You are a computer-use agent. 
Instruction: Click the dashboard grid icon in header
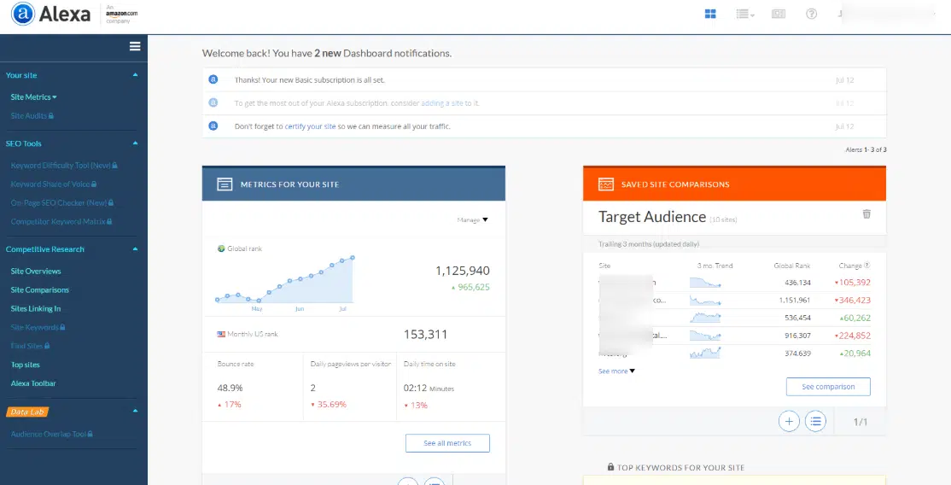click(710, 14)
